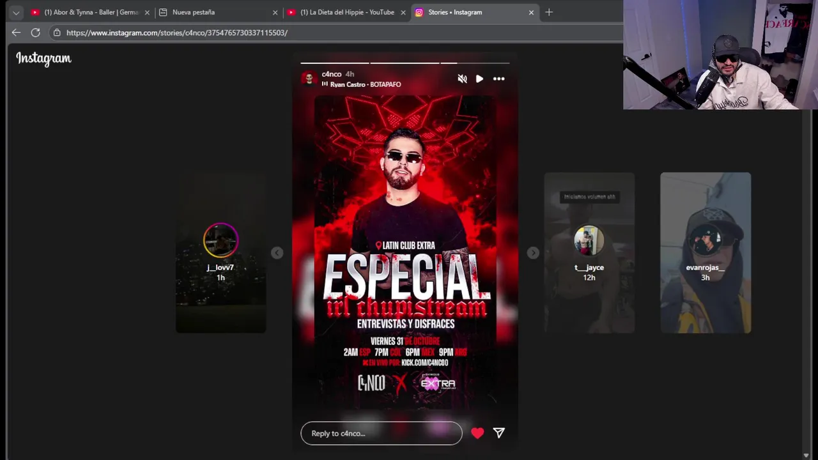The width and height of the screenshot is (818, 460).
Task: Click the evanrojas_ avatar
Action: click(x=706, y=240)
